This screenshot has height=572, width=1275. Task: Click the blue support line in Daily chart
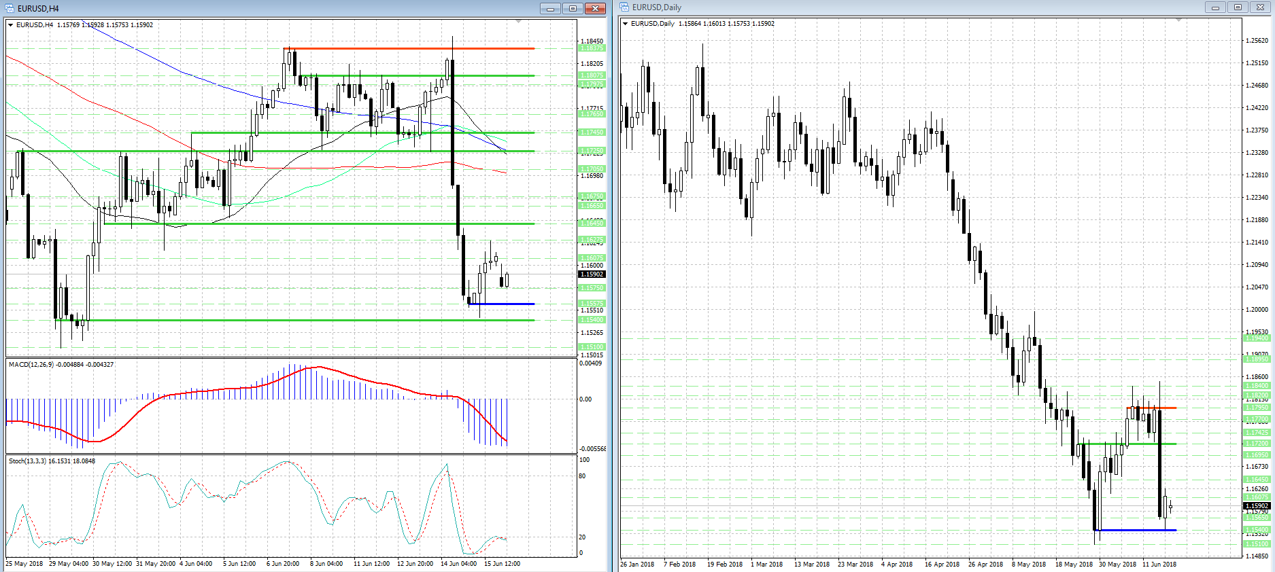tap(1135, 530)
